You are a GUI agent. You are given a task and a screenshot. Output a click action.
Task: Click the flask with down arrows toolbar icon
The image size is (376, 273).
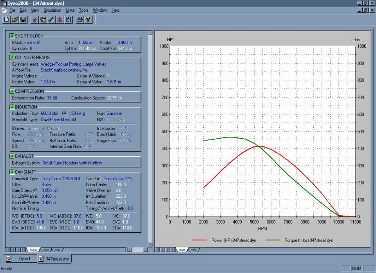point(35,20)
